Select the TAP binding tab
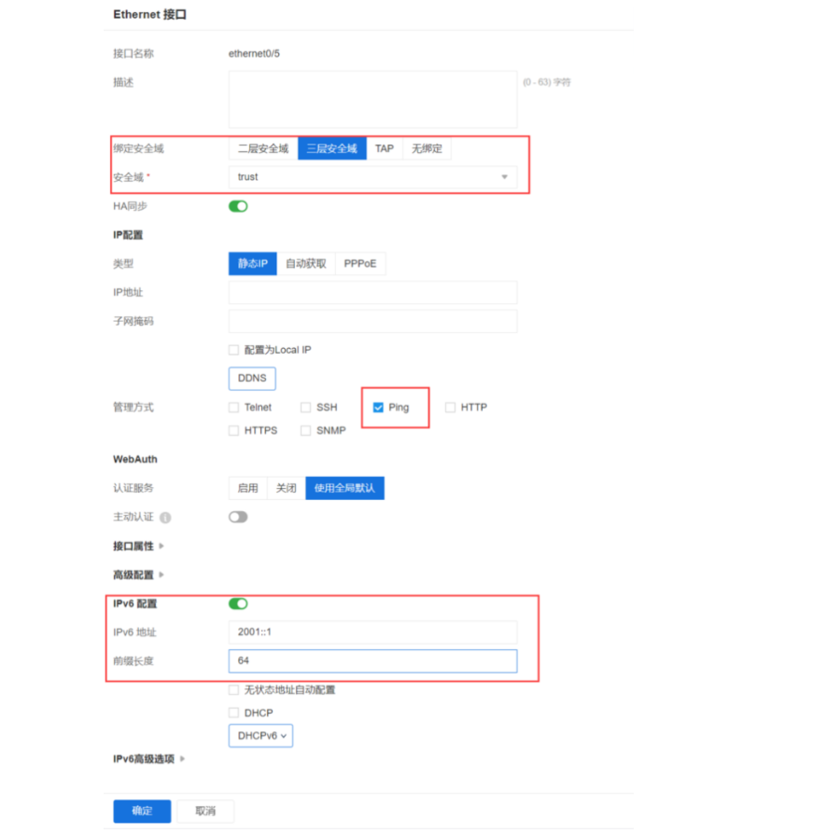Image resolution: width=827 pixels, height=834 pixels. click(385, 148)
